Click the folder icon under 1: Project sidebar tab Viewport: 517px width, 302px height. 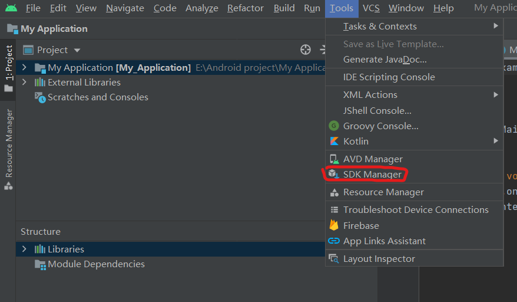tap(9, 88)
